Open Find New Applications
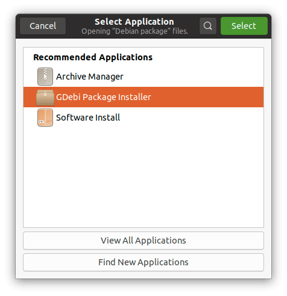 143,262
